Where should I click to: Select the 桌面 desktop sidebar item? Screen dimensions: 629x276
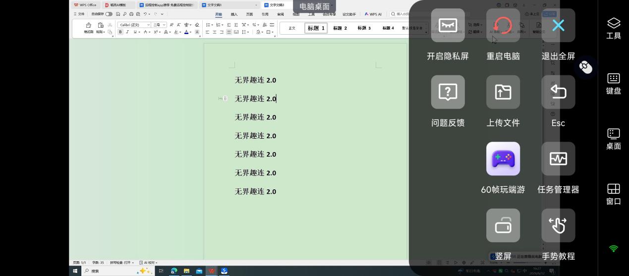point(614,140)
